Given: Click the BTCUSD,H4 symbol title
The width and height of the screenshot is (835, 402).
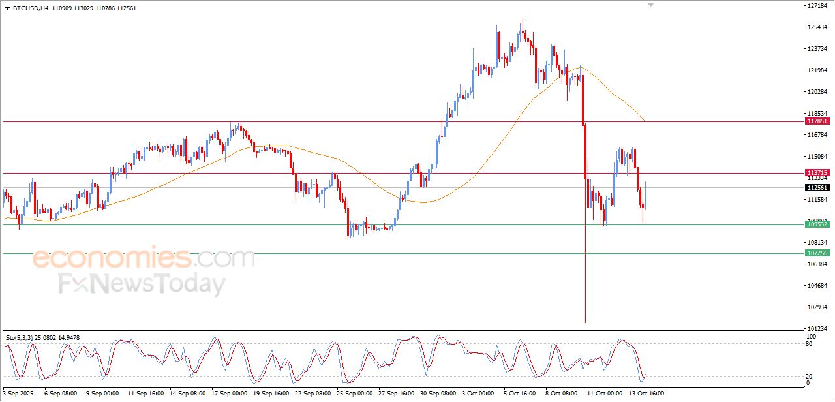Looking at the screenshot, I should tap(31, 8).
